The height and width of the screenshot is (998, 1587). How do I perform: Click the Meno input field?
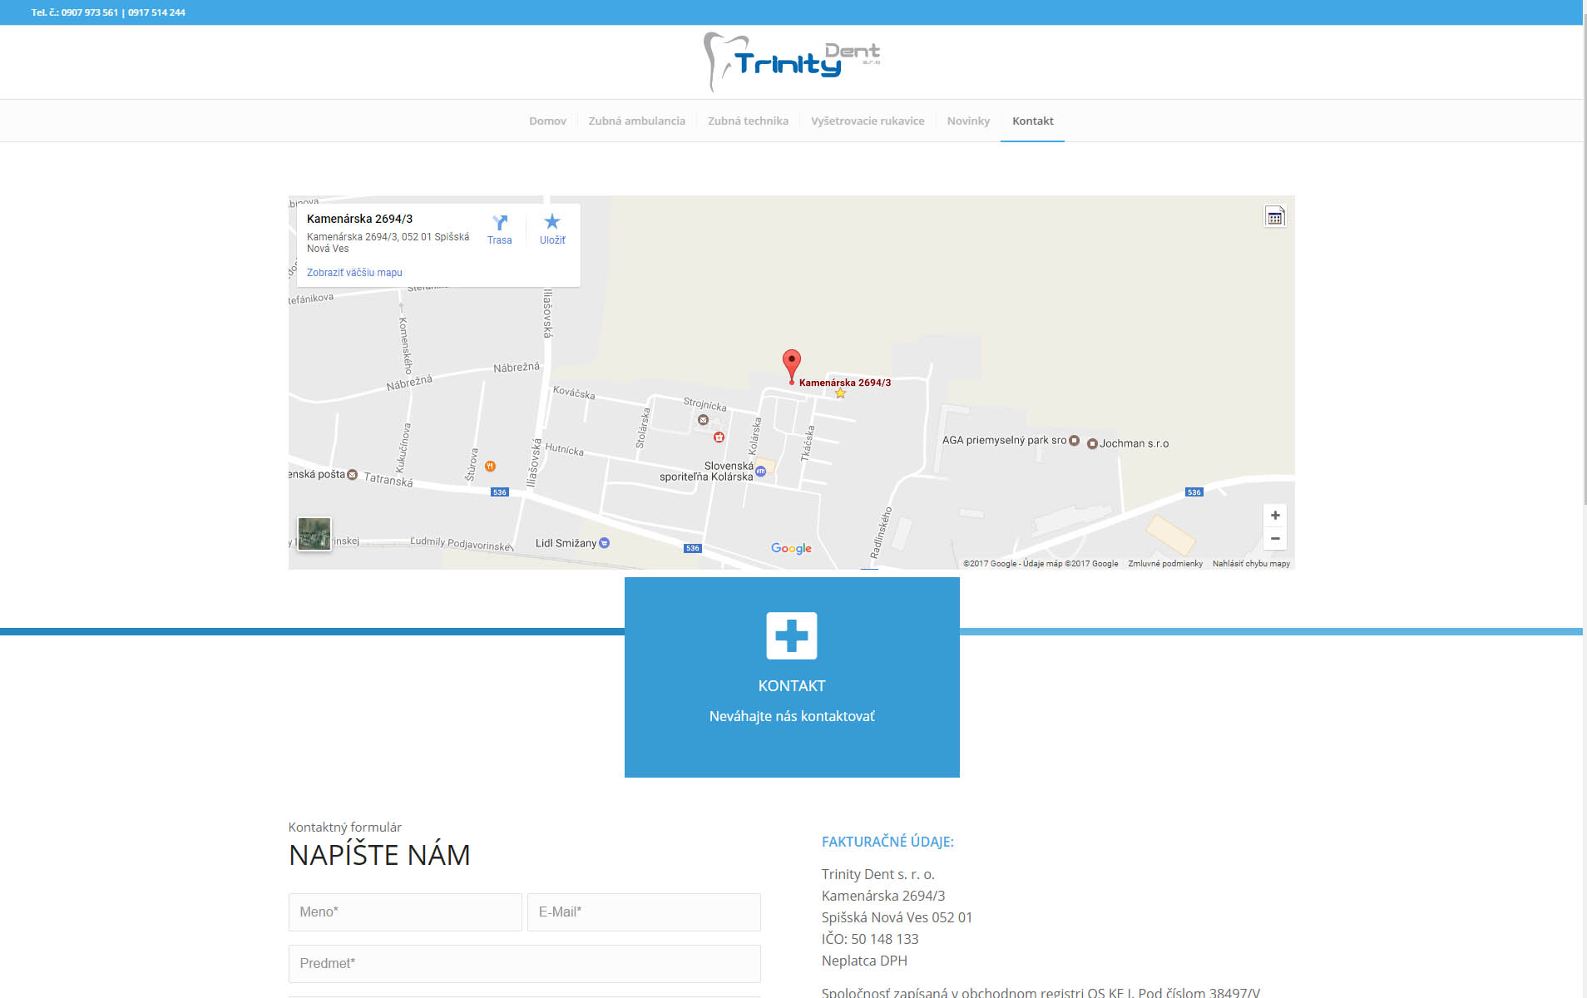point(405,912)
